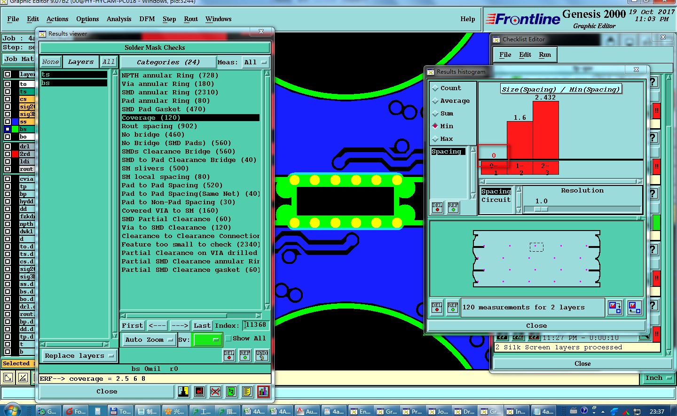
Task: Select Count radio option in histogram
Action: 435,88
